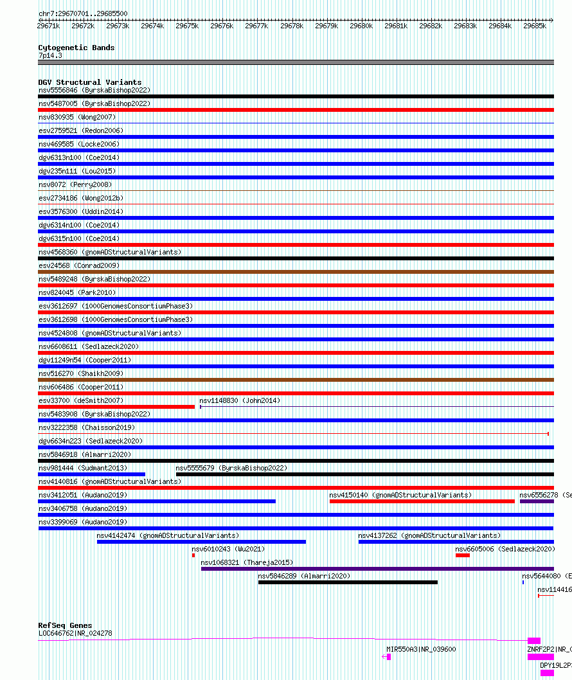Click the red esv33700 variant bar
The image size is (572, 680).
(116, 407)
